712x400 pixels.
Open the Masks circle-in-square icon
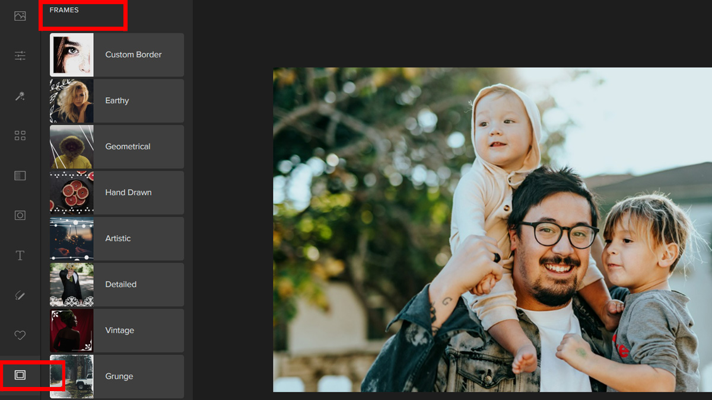click(20, 215)
